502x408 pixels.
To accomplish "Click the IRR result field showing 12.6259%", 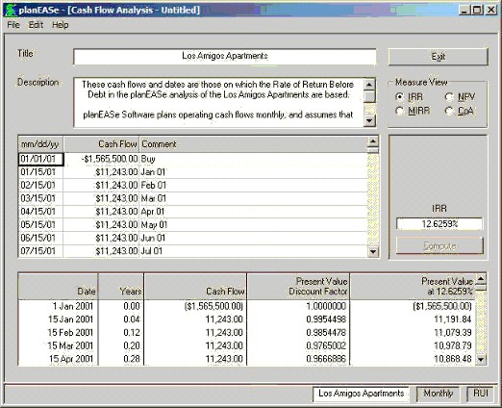I will (x=439, y=224).
